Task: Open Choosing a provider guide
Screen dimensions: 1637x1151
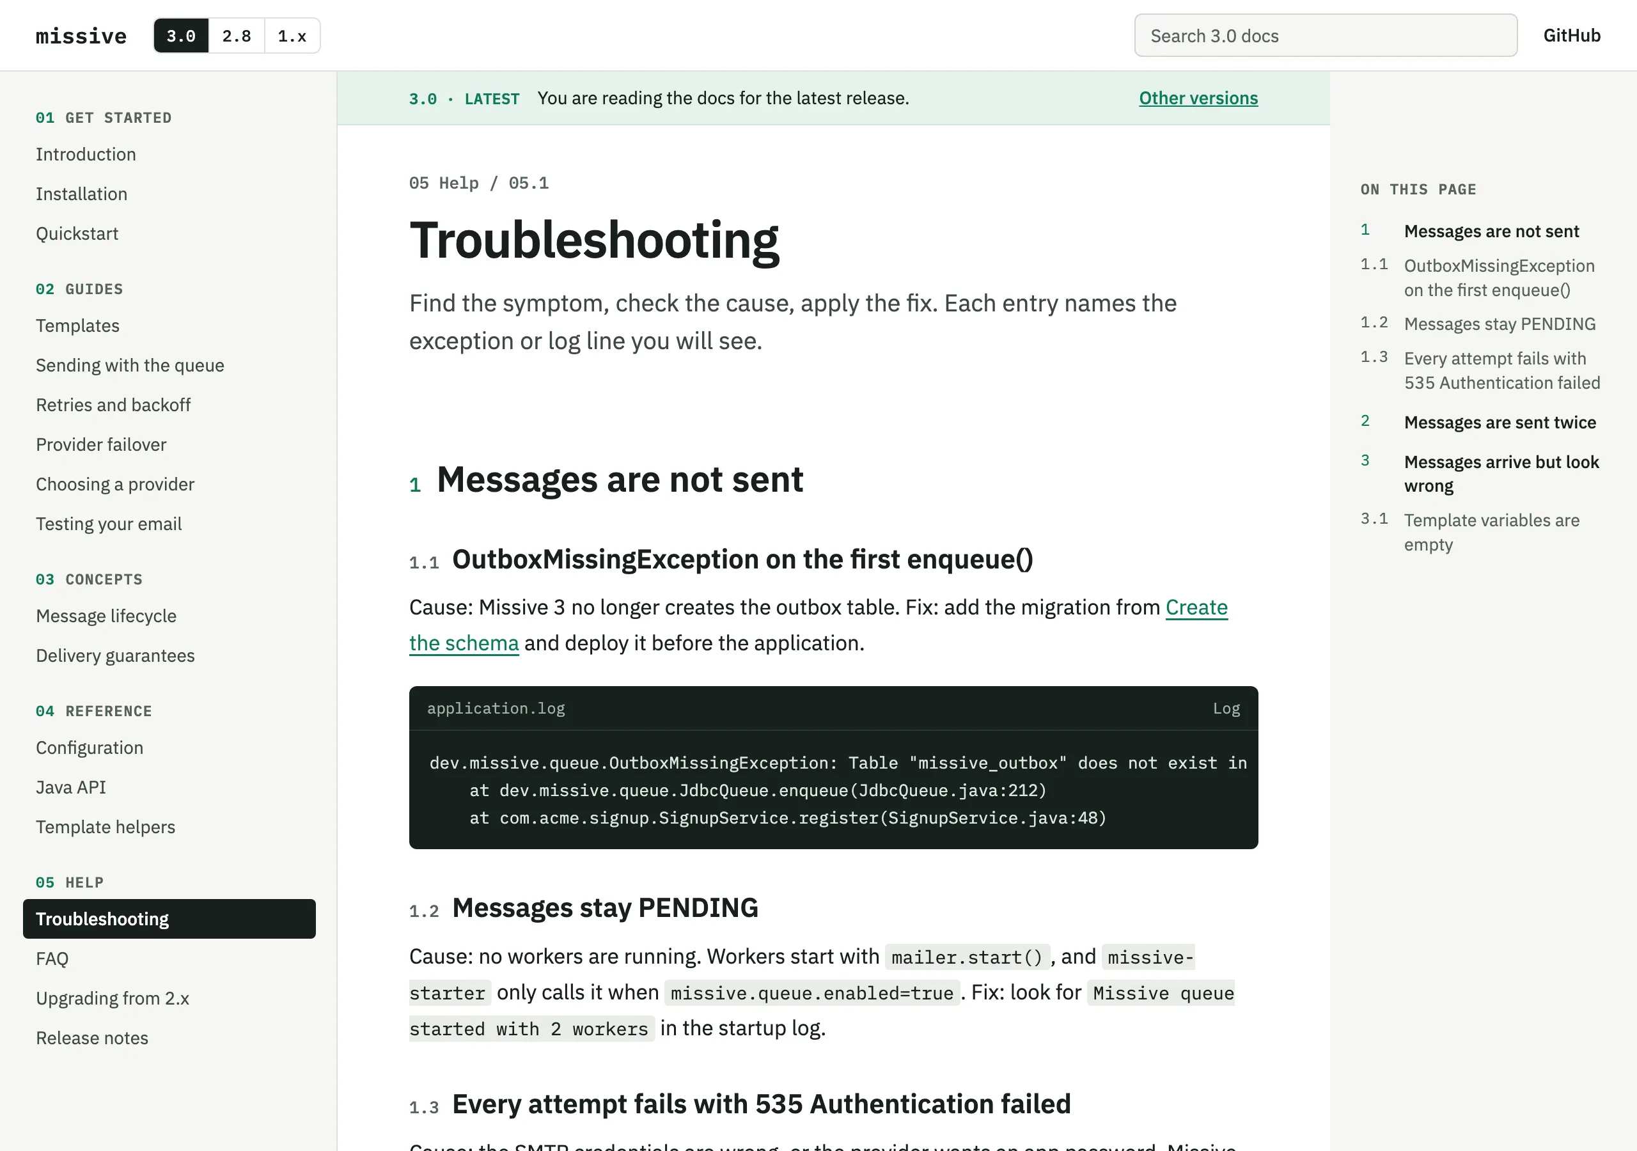Action: [115, 484]
